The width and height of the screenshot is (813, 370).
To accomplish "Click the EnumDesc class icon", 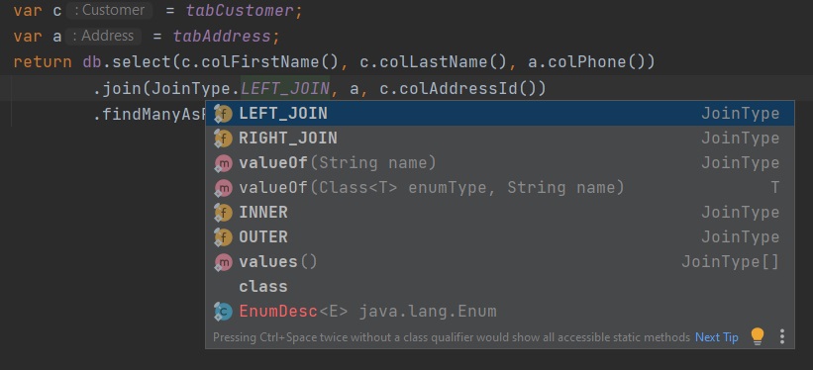I will (223, 312).
